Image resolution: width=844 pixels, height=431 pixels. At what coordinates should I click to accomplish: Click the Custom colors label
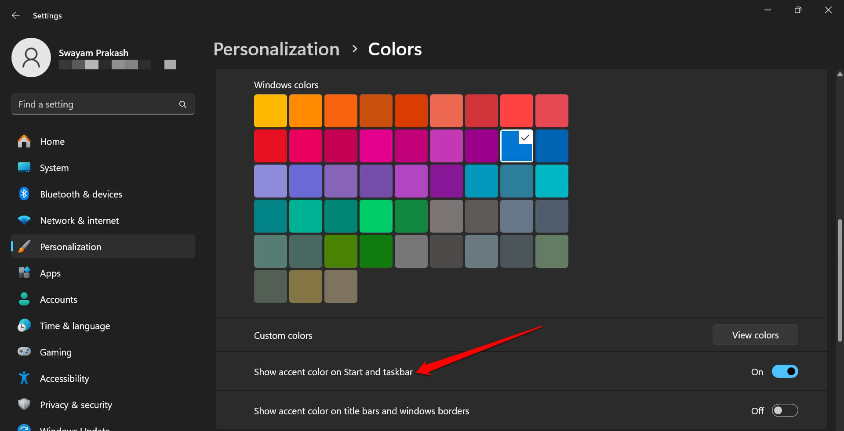point(283,336)
